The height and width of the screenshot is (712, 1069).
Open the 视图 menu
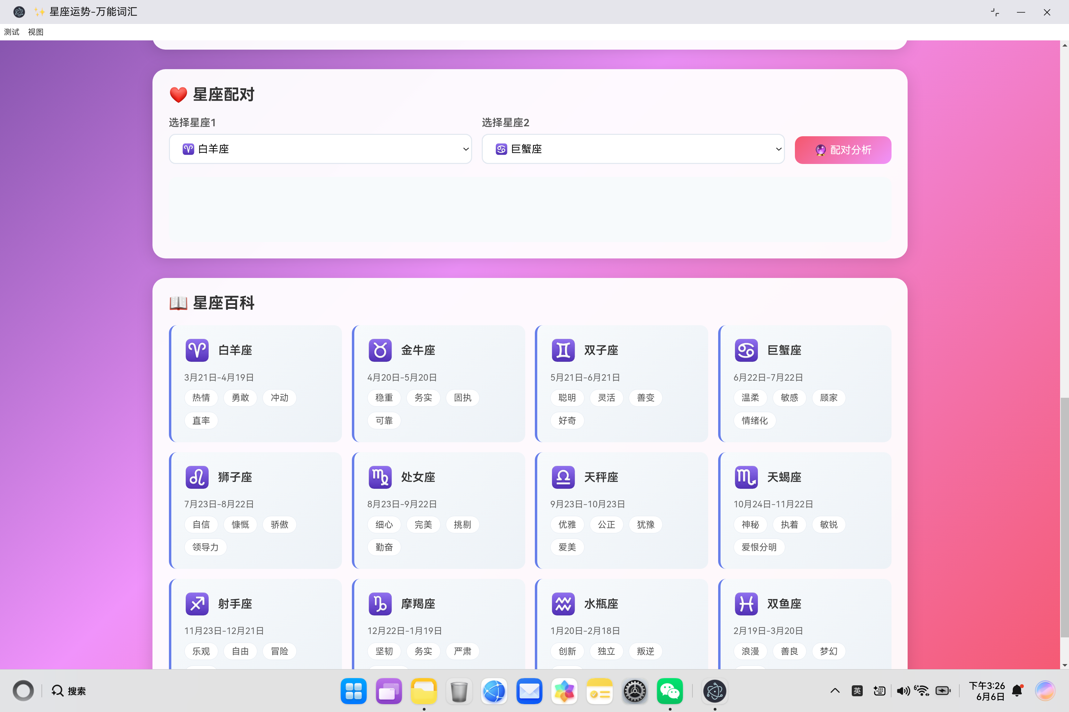pos(35,32)
